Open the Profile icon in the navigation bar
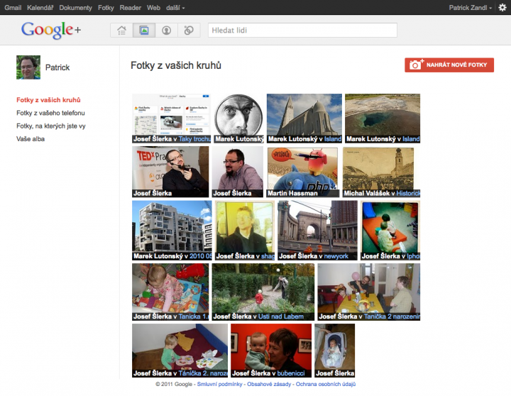 (166, 31)
